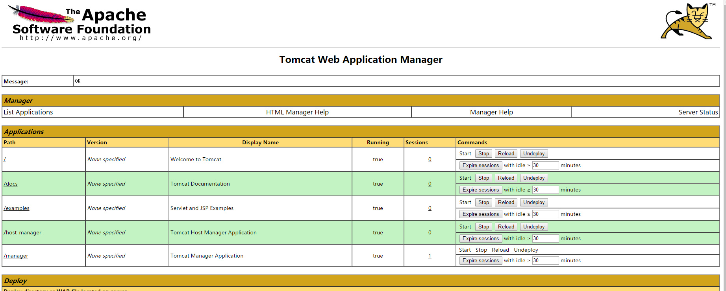Reload the /host-manager application
This screenshot has height=291, width=726.
pyautogui.click(x=506, y=227)
